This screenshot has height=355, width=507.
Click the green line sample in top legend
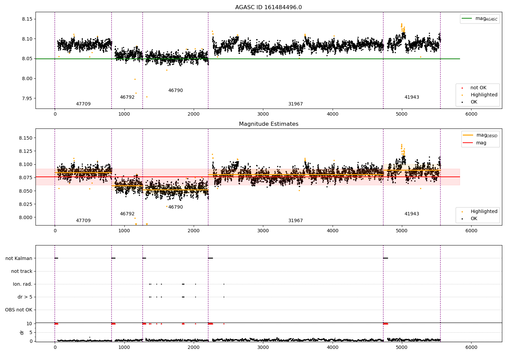(467, 19)
